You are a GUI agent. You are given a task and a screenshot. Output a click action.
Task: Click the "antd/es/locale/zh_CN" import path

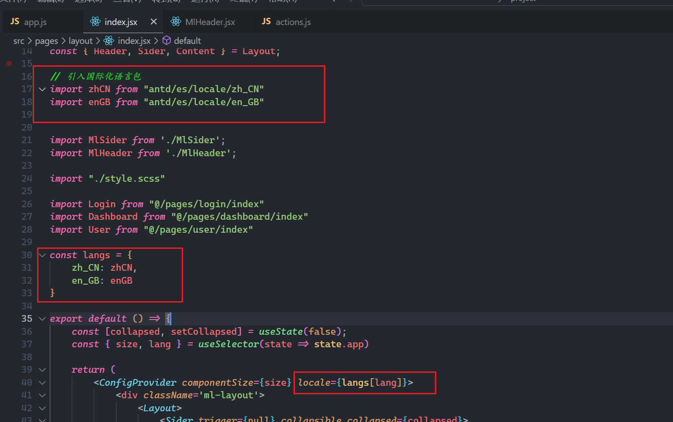[204, 89]
